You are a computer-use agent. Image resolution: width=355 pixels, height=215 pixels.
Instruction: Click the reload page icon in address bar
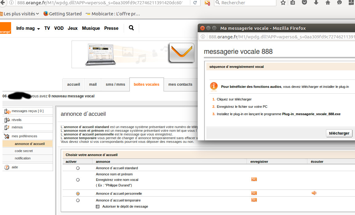point(195,3)
